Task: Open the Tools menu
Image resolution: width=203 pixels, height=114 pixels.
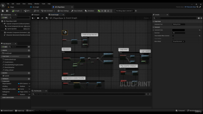Action: (x=43, y=4)
